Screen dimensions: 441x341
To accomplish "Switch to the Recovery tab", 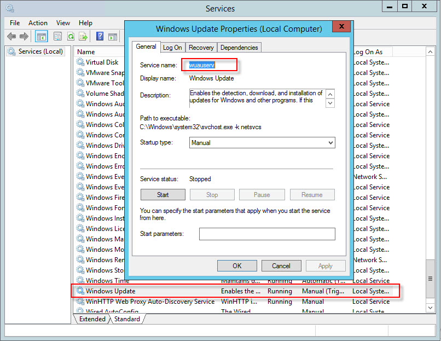I will (x=201, y=48).
